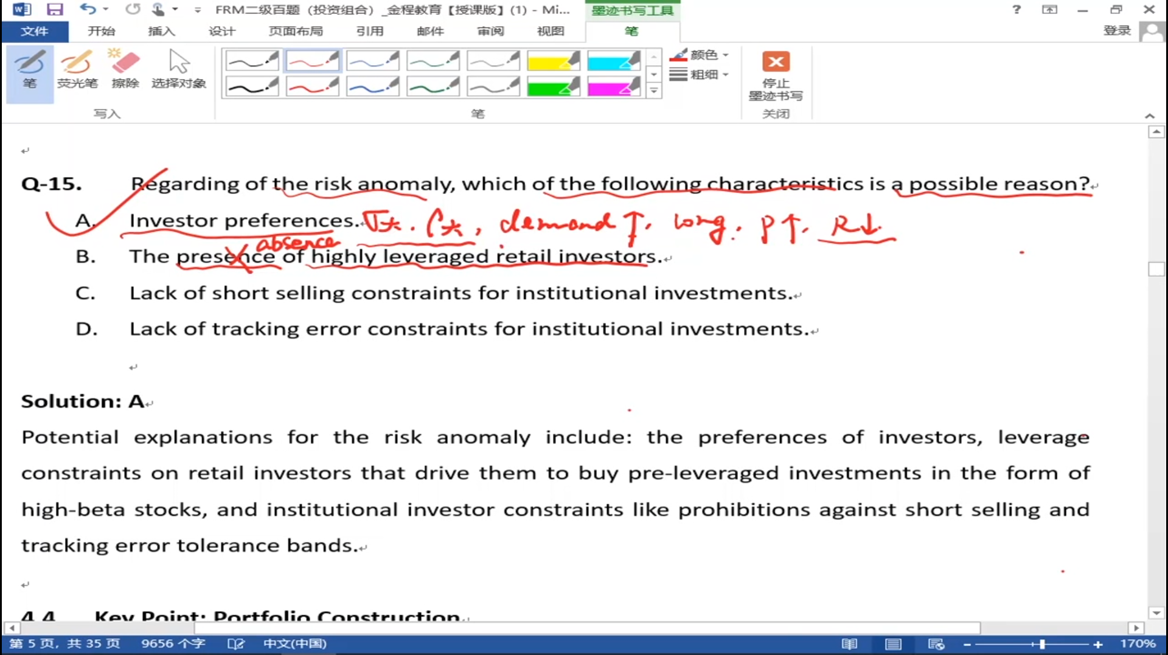Switch to the Insert (插入) tab
Image resolution: width=1168 pixels, height=655 pixels.
point(161,31)
